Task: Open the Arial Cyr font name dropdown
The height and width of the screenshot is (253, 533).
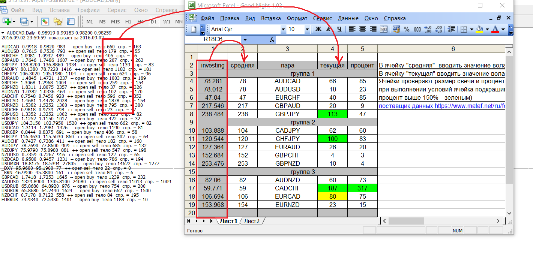Action: tap(283, 29)
